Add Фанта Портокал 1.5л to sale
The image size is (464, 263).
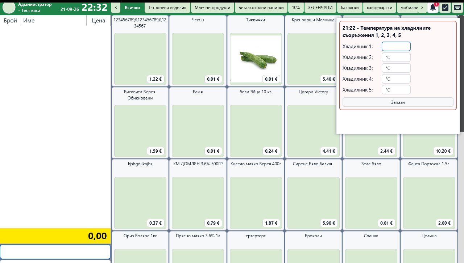pyautogui.click(x=429, y=195)
